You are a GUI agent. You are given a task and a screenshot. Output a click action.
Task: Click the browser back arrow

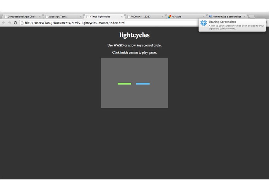click(x=3, y=23)
